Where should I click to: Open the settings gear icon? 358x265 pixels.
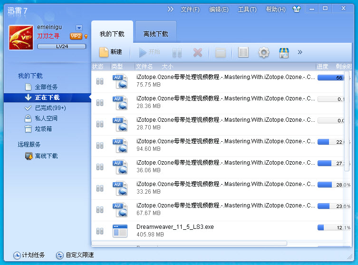point(264,52)
